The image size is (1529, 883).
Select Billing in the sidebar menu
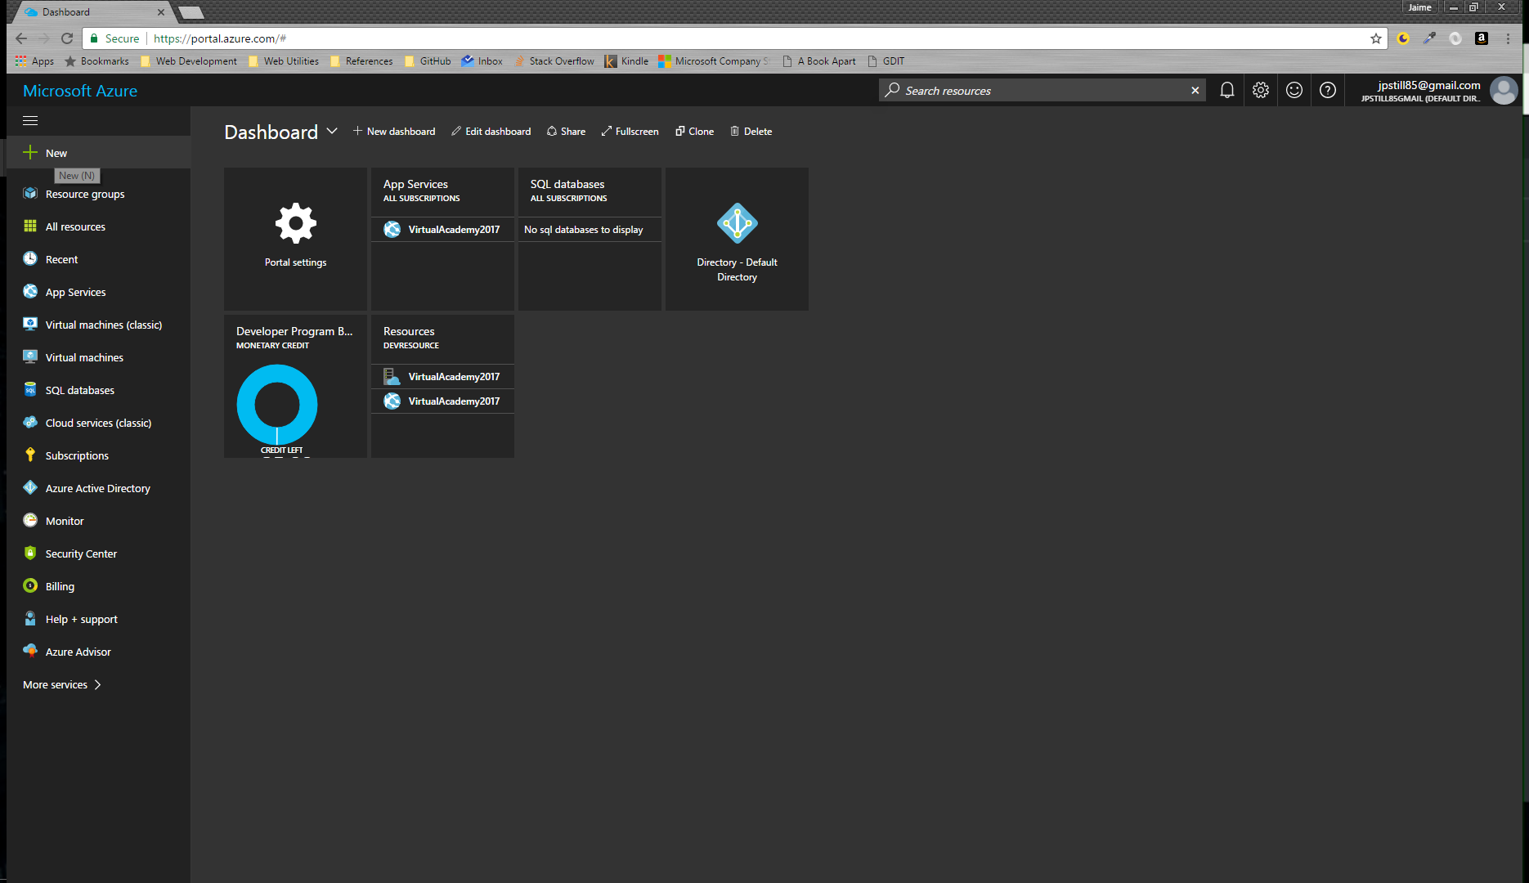[60, 586]
